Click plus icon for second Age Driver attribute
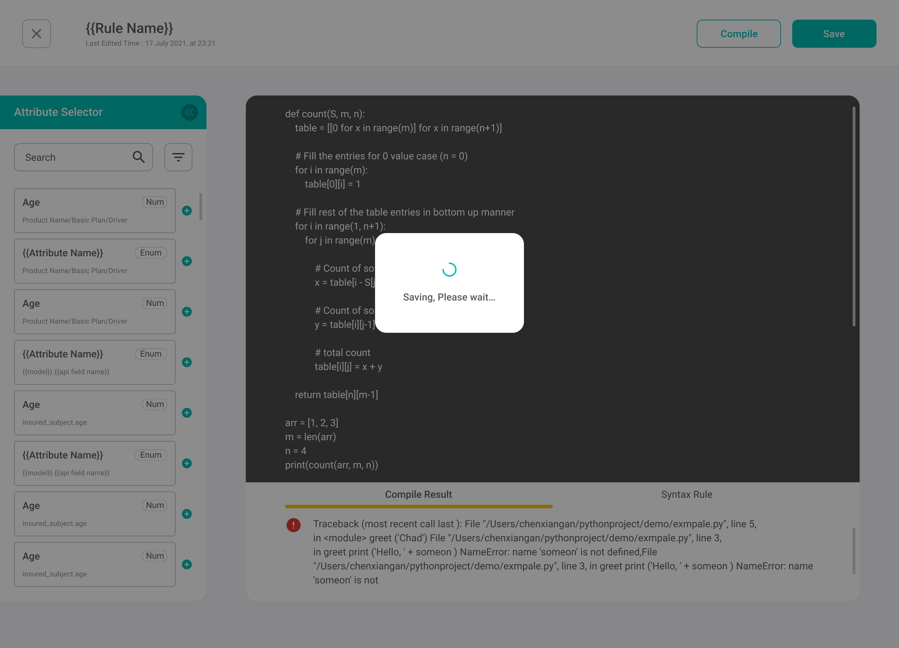The height and width of the screenshot is (648, 899). tap(187, 312)
